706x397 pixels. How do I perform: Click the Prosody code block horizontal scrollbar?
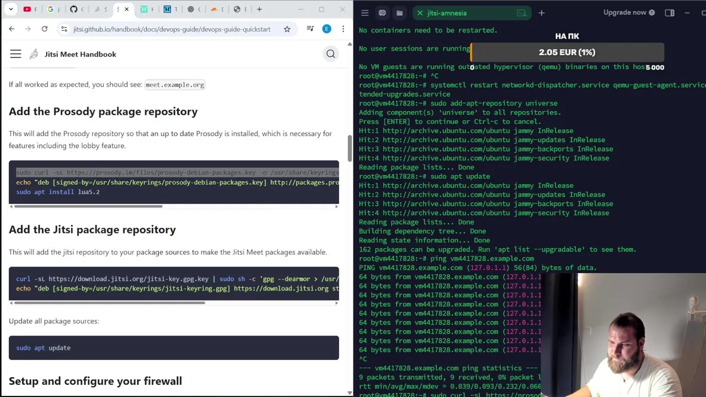(88, 206)
